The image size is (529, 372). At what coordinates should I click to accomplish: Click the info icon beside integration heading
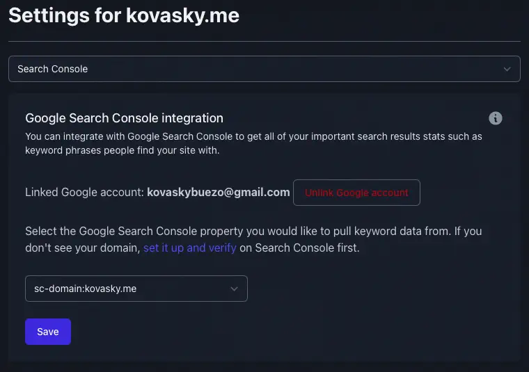pos(496,118)
